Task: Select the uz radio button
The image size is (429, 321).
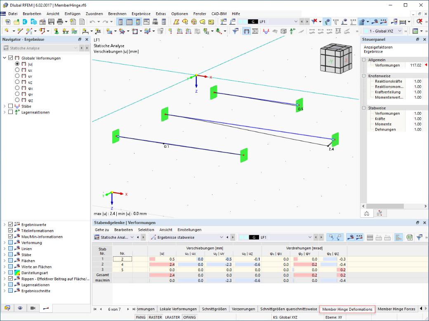Action: click(17, 82)
